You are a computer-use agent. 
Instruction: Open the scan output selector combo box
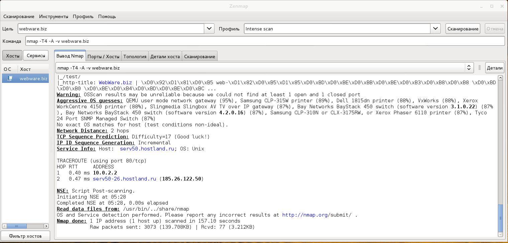[264, 68]
